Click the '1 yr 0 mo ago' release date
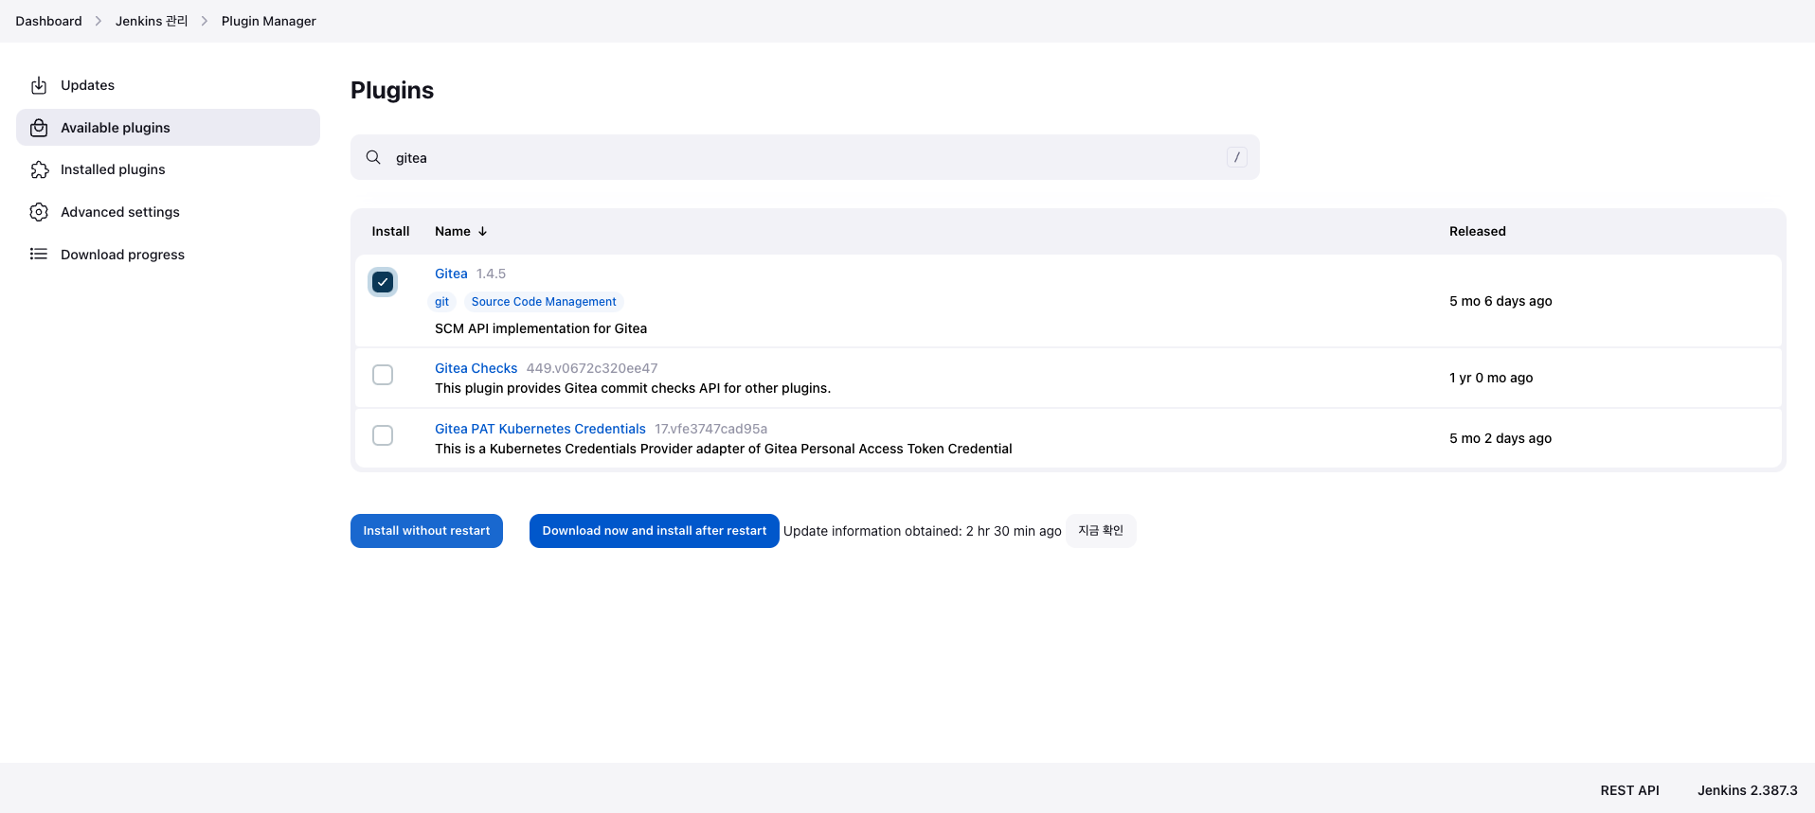This screenshot has width=1815, height=813. tap(1491, 378)
